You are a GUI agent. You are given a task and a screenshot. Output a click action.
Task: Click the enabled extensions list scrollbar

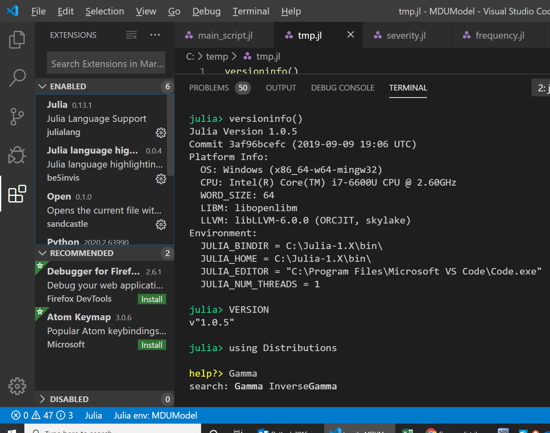(170, 136)
